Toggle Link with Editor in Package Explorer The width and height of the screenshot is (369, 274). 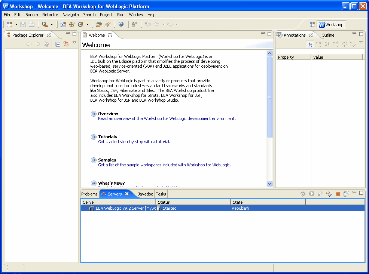point(66,44)
